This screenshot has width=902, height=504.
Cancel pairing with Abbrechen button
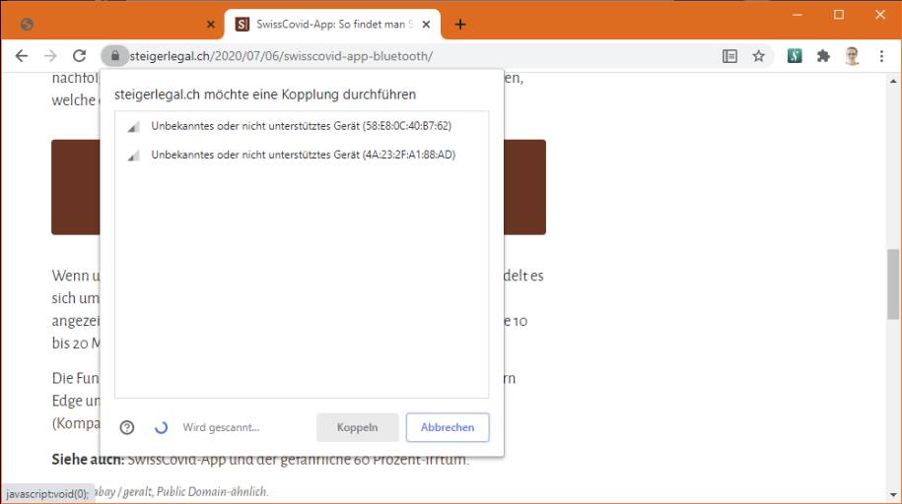(x=448, y=427)
